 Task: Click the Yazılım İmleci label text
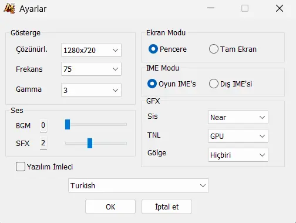[x=50, y=167]
